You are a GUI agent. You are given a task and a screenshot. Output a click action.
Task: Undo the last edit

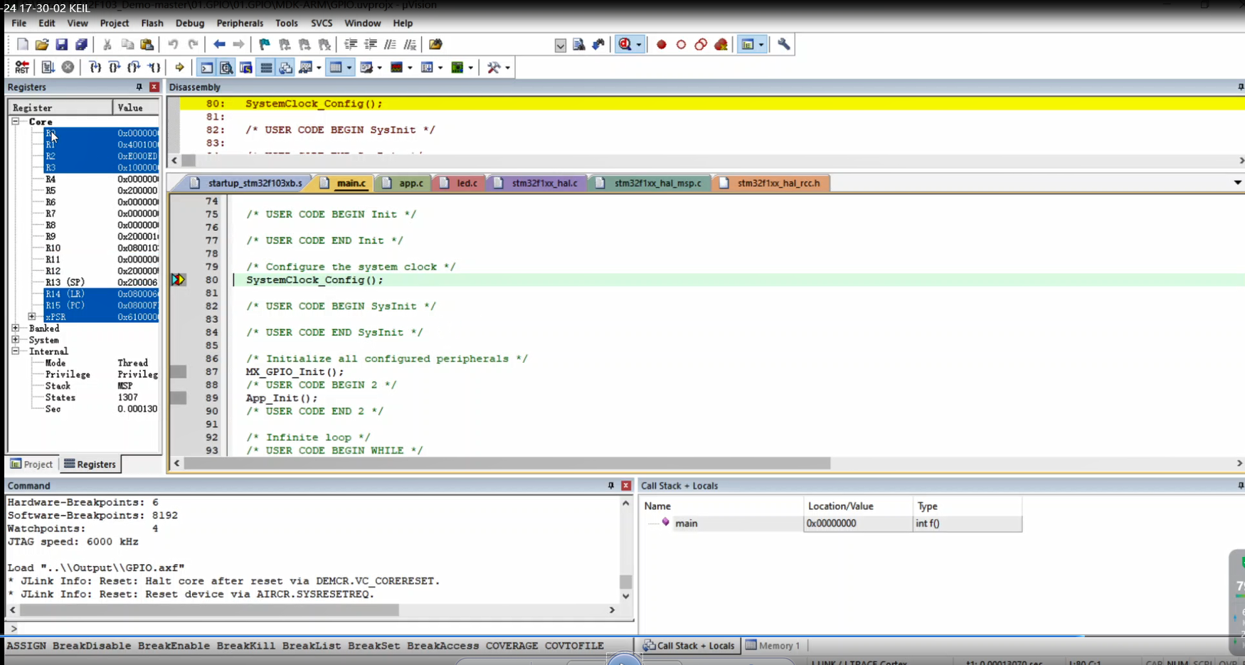pyautogui.click(x=173, y=45)
